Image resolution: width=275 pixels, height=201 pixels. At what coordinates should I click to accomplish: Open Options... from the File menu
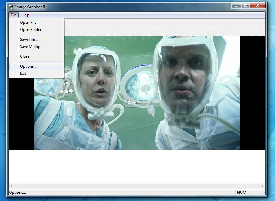pos(36,66)
